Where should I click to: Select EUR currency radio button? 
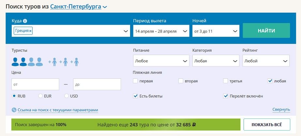40,96
